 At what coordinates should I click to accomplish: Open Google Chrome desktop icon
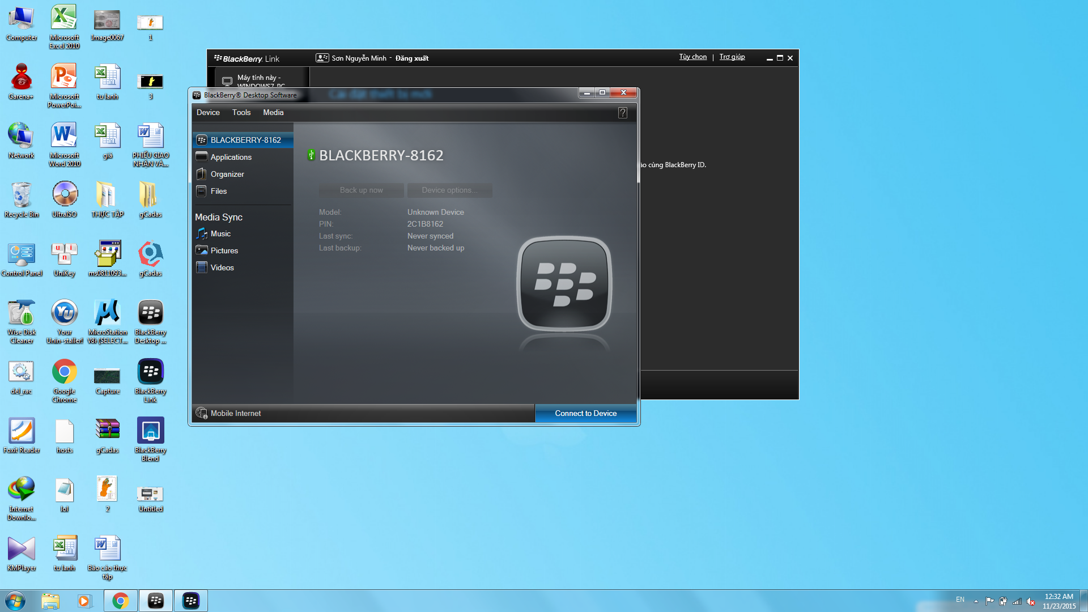coord(64,380)
